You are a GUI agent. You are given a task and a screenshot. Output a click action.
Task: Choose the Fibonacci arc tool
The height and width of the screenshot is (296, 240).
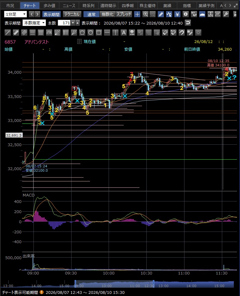[x=49, y=33]
